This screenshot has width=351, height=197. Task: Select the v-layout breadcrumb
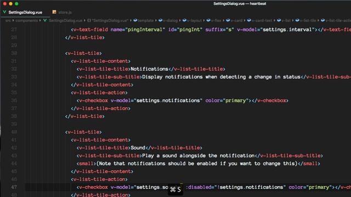point(194,21)
